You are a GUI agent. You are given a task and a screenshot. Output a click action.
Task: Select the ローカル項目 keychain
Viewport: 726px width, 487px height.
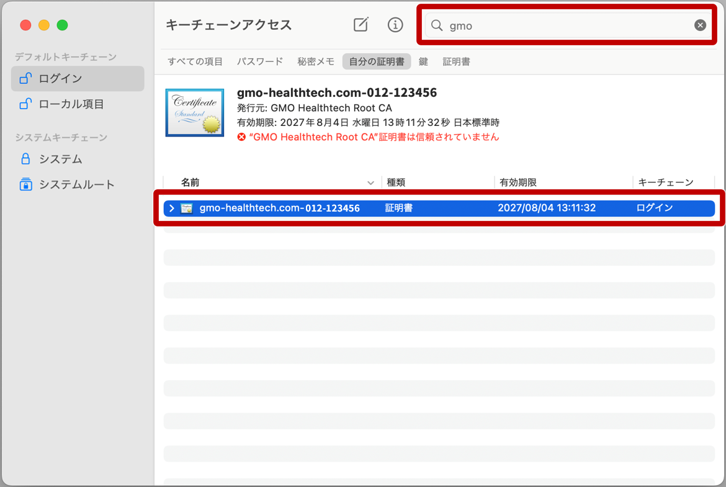click(x=78, y=104)
